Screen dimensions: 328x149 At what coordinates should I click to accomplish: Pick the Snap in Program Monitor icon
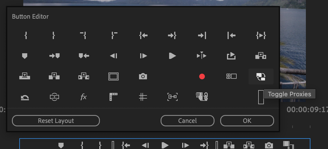173,97
